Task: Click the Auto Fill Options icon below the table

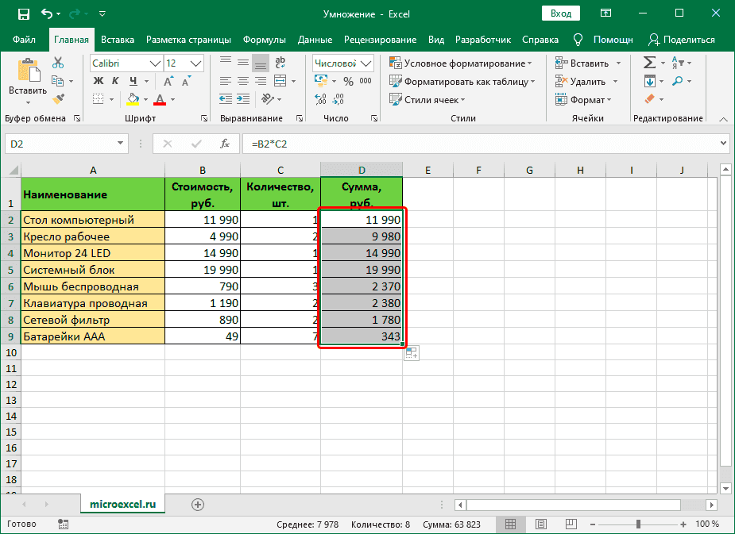Action: pos(411,353)
